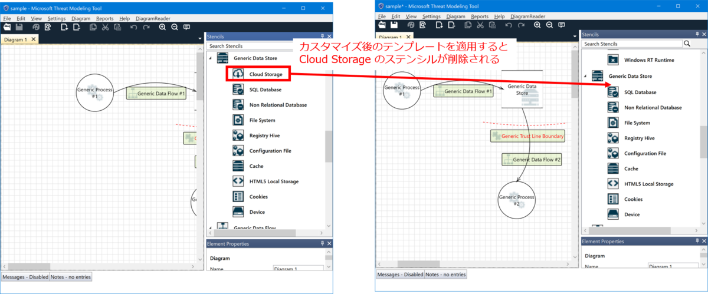Pin Stencils panel in left window
This screenshot has width=708, height=294.
tap(322, 37)
